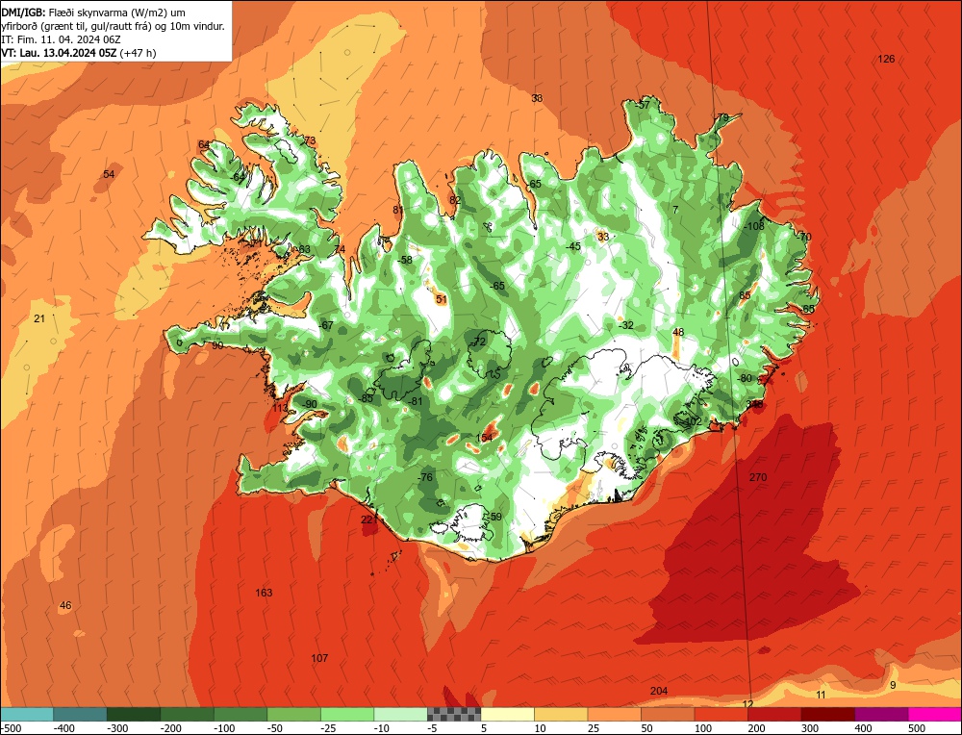Click the value -45 in north Iceland
Viewport: 962px width, 735px height.
tap(572, 246)
